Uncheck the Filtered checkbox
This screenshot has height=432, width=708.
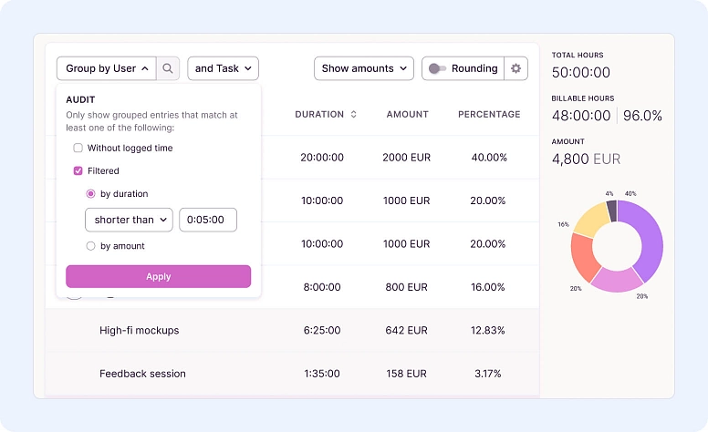pyautogui.click(x=78, y=170)
